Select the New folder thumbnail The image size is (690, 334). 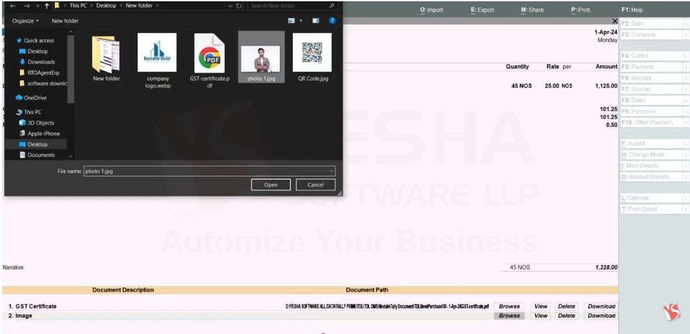click(106, 57)
